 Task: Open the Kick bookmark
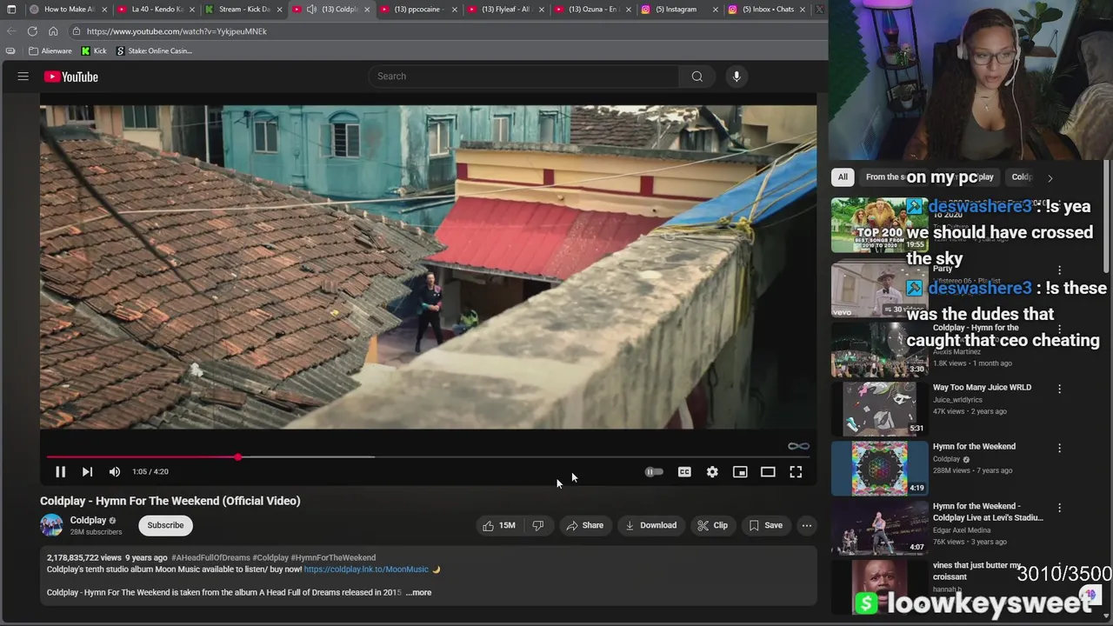94,50
